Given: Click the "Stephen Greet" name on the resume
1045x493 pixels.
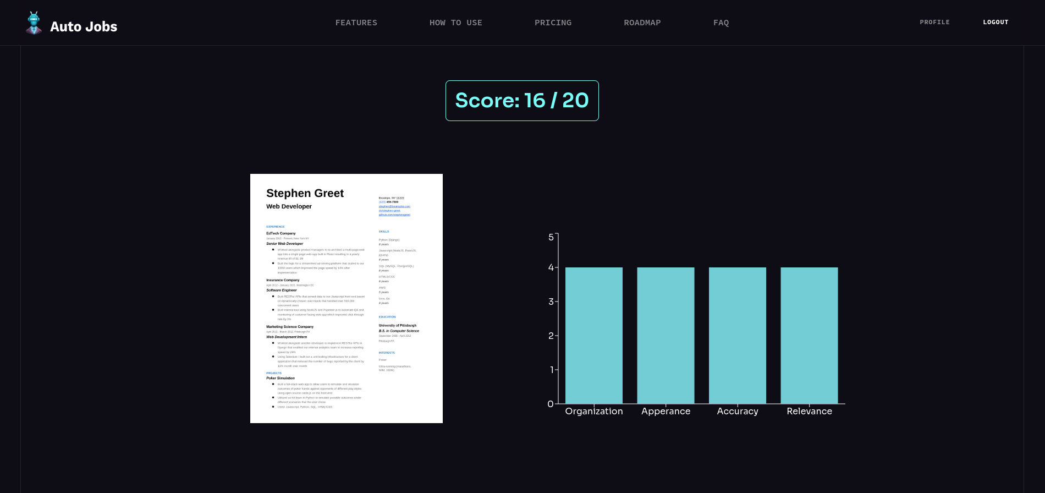Looking at the screenshot, I should (305, 193).
